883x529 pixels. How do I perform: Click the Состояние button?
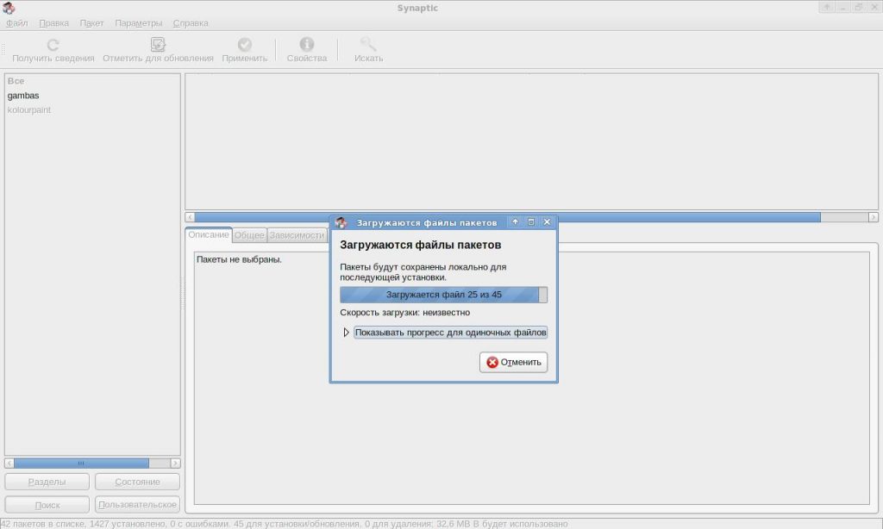137,482
